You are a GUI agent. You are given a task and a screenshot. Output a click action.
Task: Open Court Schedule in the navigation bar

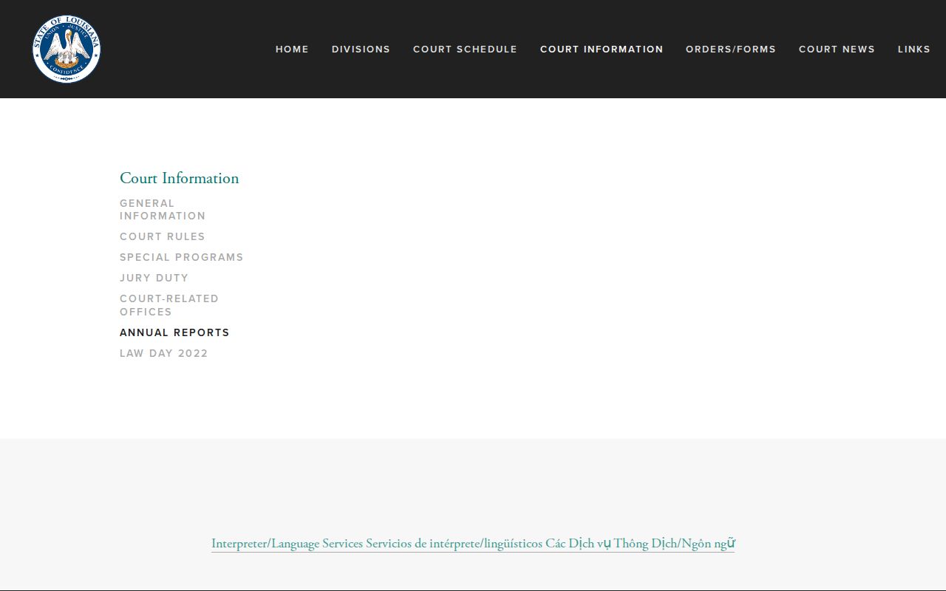pos(465,49)
